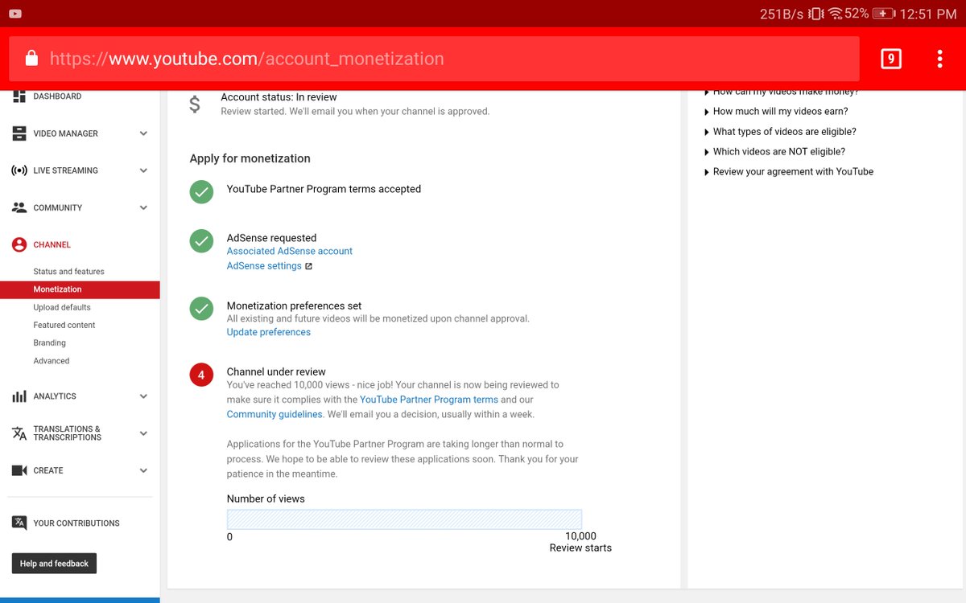The height and width of the screenshot is (603, 966).
Task: Click the Number of views progress bar
Action: pyautogui.click(x=404, y=519)
